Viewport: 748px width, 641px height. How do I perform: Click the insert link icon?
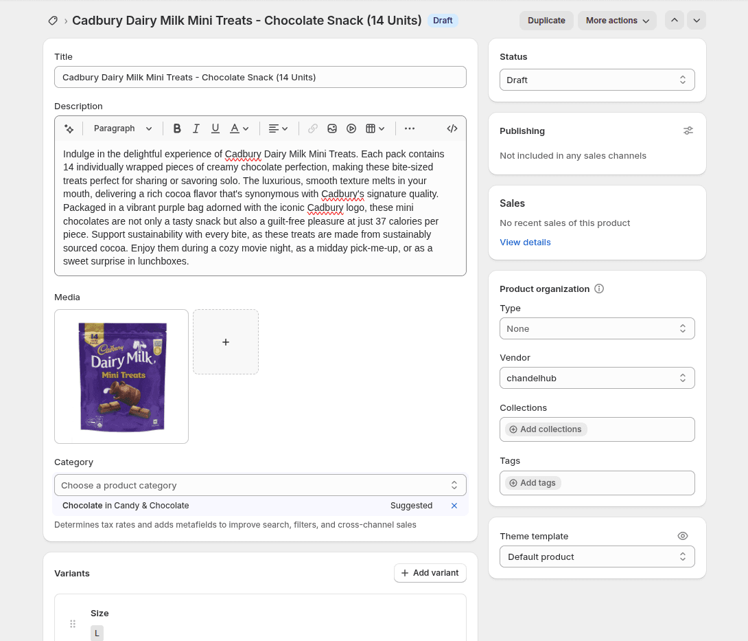pos(313,128)
